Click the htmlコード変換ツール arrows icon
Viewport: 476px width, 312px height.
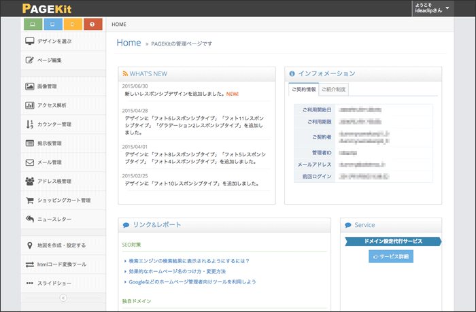click(x=29, y=264)
